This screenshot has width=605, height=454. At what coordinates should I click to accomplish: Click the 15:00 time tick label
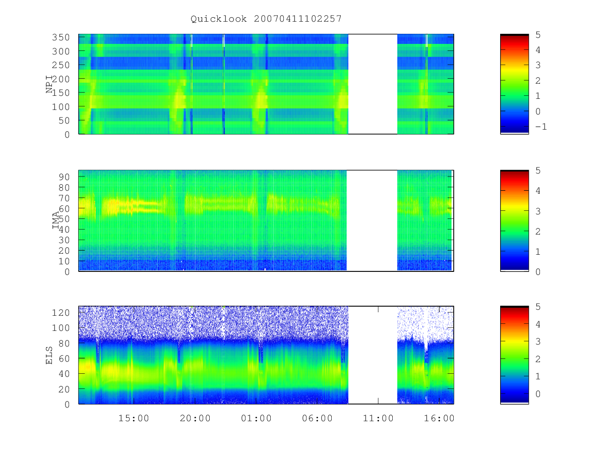[x=134, y=418]
